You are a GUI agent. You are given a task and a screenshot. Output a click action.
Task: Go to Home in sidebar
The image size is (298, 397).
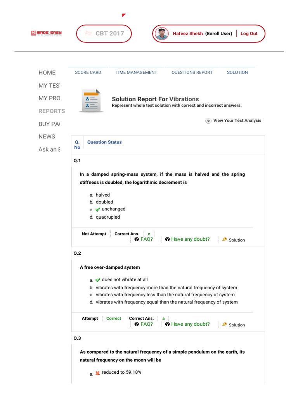(47, 72)
